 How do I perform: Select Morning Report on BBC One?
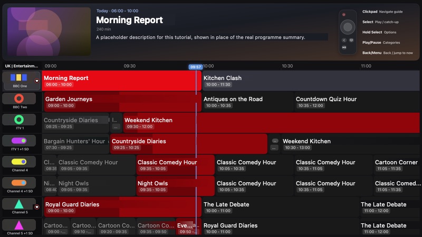[122, 81]
